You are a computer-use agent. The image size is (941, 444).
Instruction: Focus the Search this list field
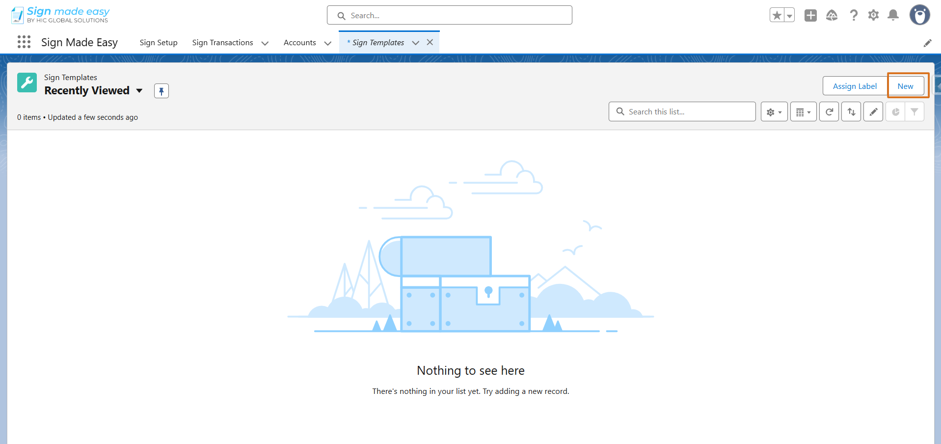(x=682, y=111)
